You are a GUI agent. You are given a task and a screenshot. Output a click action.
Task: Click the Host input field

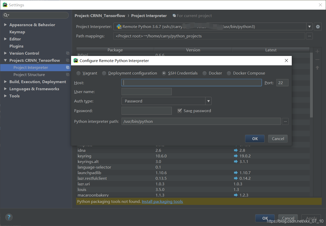pos(192,83)
